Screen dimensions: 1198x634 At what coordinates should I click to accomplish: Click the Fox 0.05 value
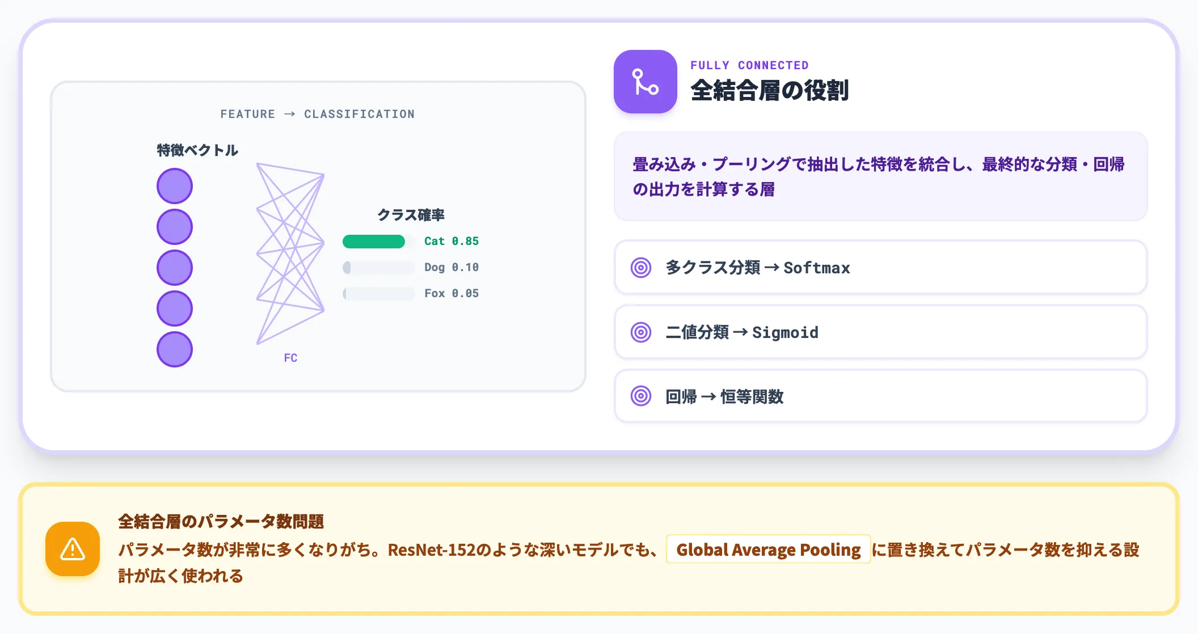coord(452,293)
